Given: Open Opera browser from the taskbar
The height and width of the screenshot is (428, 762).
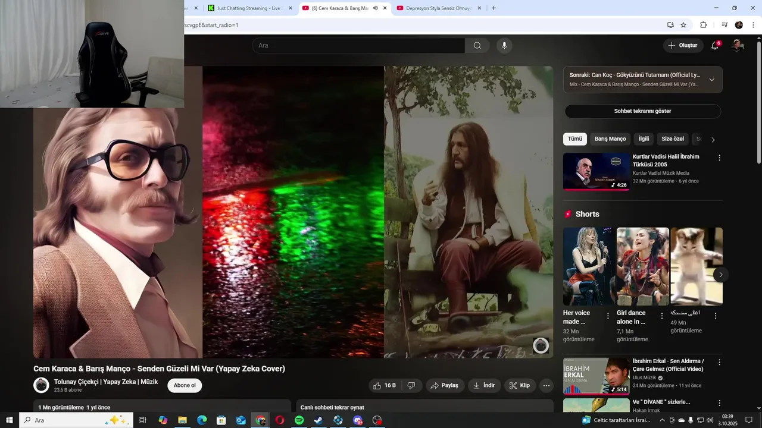Looking at the screenshot, I should [280, 420].
